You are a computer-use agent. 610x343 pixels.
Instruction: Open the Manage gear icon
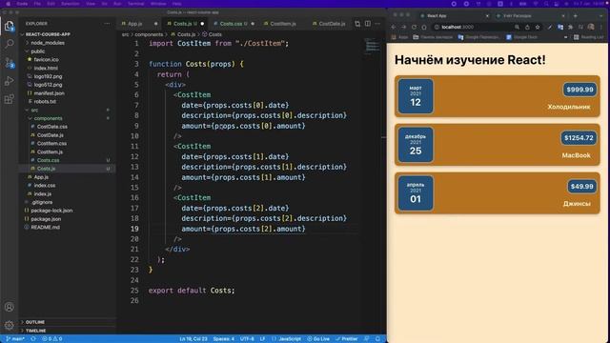tap(9, 325)
